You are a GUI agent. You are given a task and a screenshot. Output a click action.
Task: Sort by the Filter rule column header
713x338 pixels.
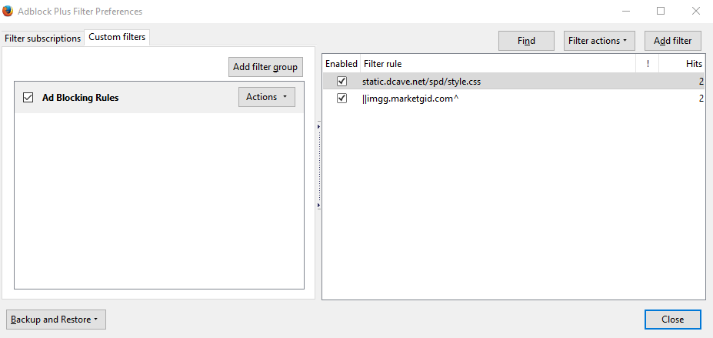coord(498,64)
